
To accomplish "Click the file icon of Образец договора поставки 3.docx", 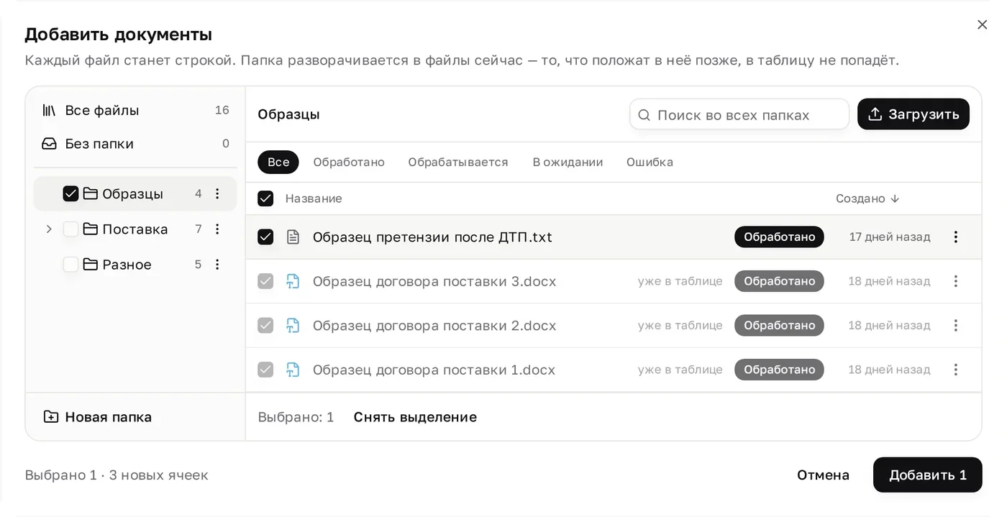I will pos(293,281).
